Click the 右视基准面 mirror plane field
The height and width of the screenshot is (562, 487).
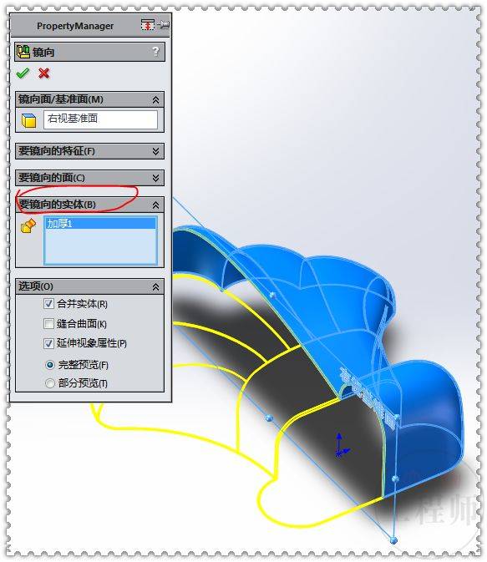100,119
